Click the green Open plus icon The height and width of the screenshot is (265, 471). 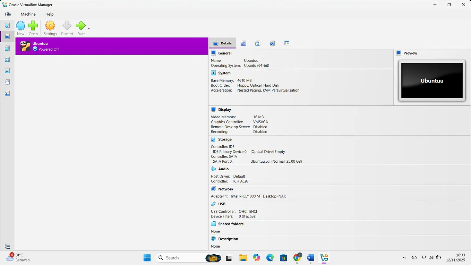pos(33,26)
